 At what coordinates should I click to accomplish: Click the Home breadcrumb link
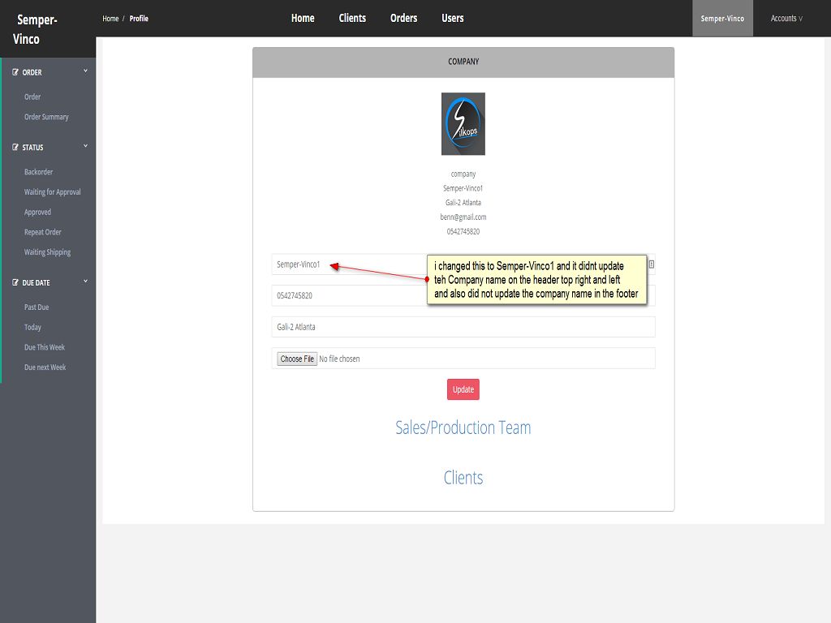pyautogui.click(x=110, y=19)
